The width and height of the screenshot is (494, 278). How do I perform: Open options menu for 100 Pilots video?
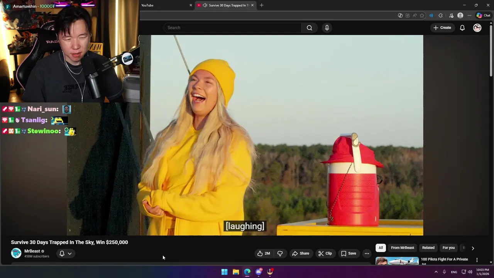[477, 260]
